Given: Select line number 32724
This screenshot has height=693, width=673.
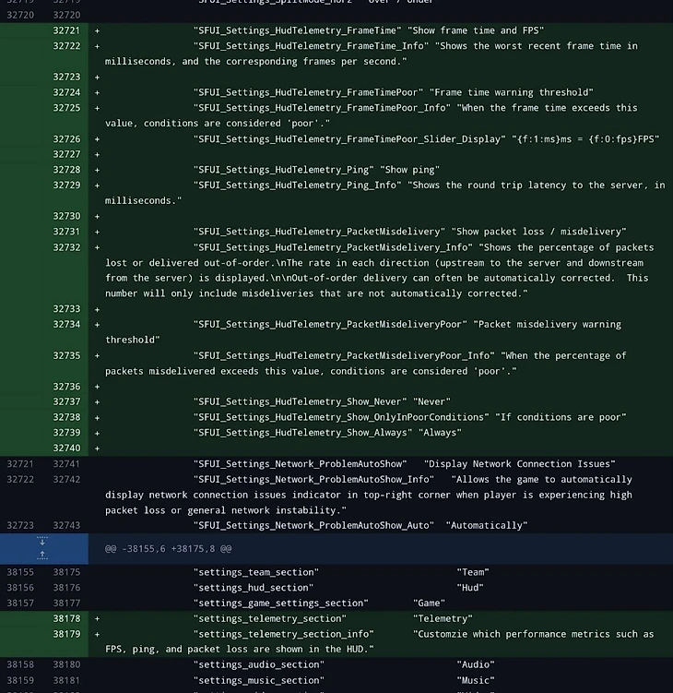Looking at the screenshot, I should point(66,92).
